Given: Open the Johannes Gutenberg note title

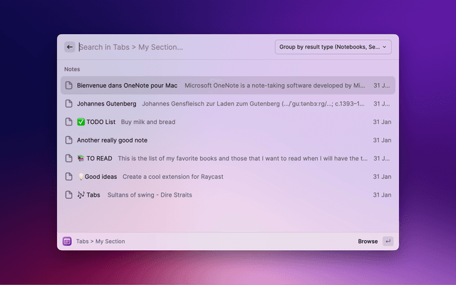Looking at the screenshot, I should (x=106, y=103).
